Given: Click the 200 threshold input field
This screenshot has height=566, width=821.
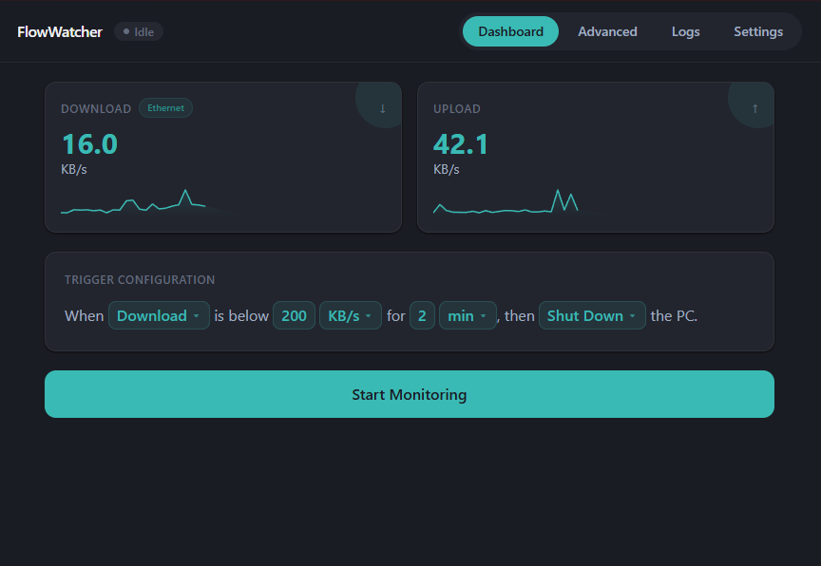Looking at the screenshot, I should click(294, 315).
